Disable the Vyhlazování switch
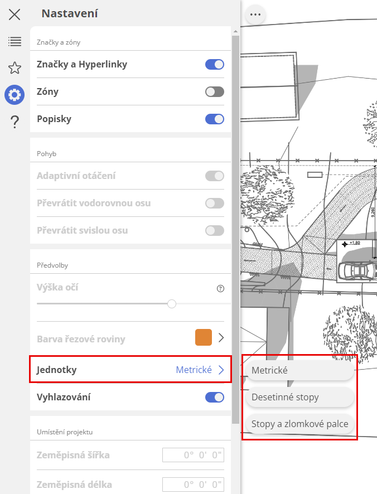Image resolution: width=377 pixels, height=494 pixels. (x=215, y=398)
